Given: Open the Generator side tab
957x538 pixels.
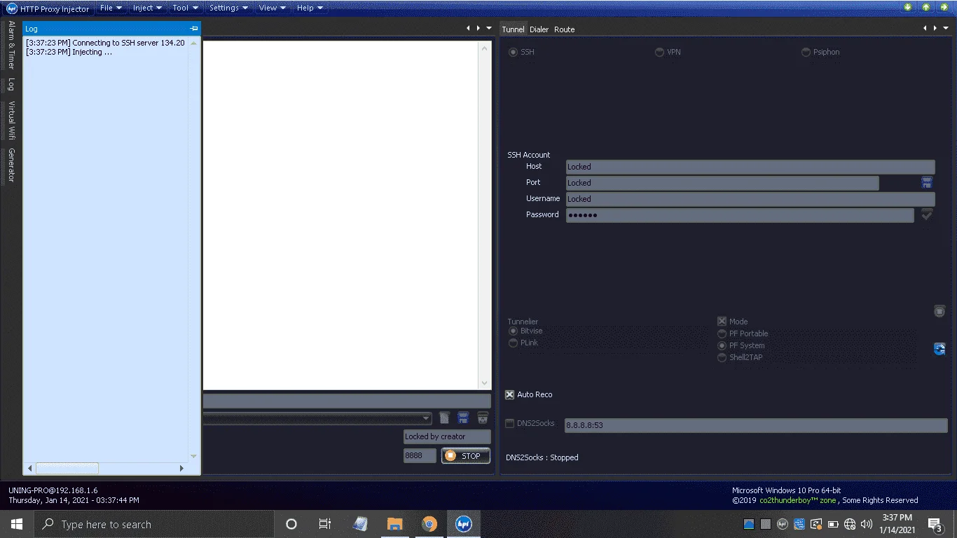Looking at the screenshot, I should pyautogui.click(x=11, y=165).
